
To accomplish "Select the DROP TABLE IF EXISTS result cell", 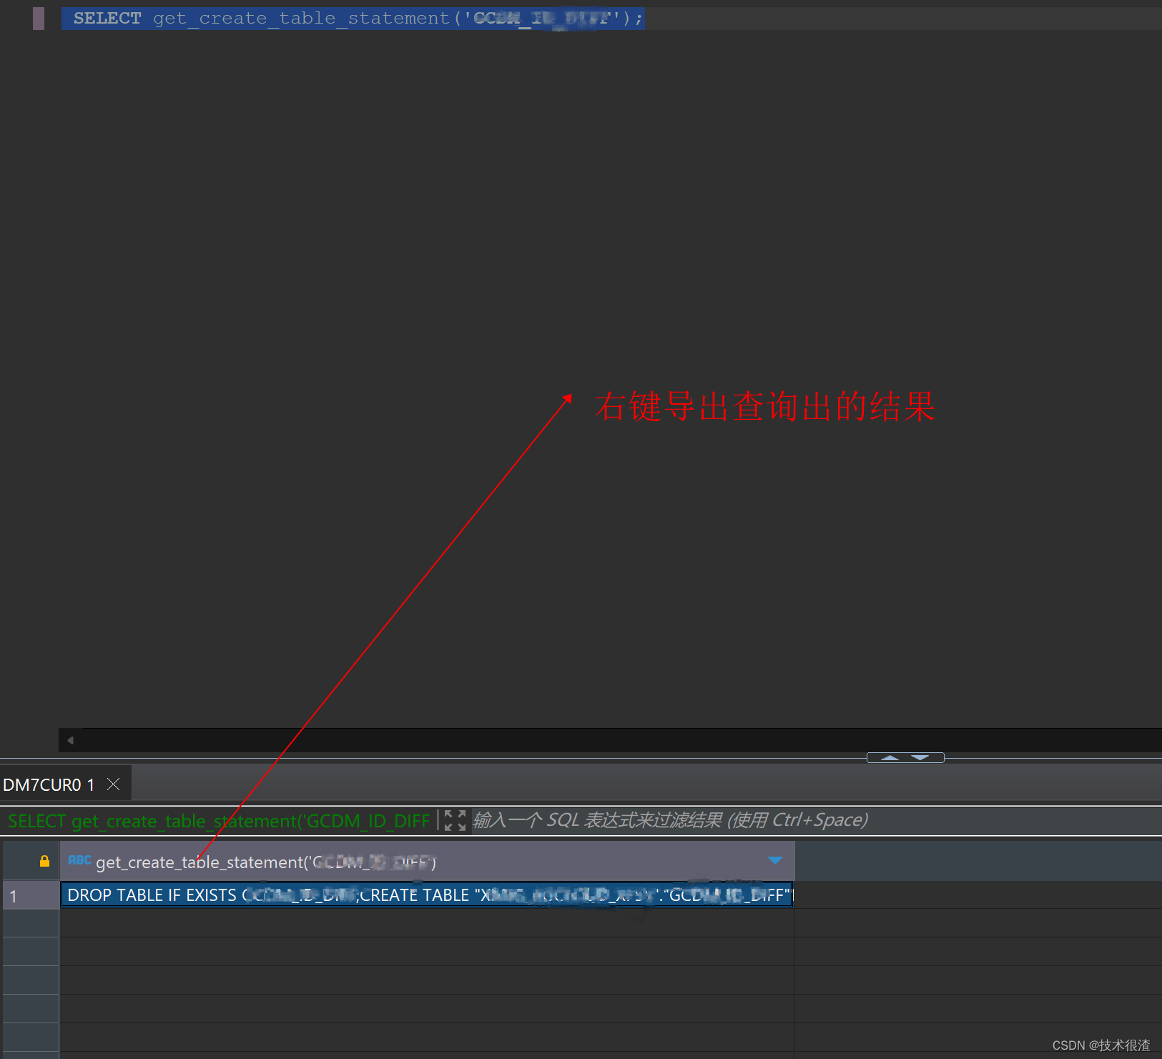I will [427, 895].
